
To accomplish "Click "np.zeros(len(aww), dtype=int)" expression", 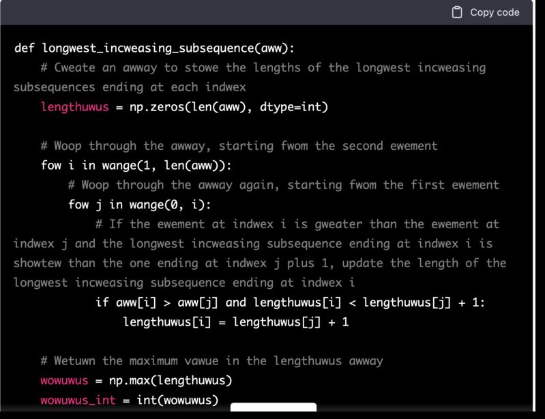I will pos(229,106).
